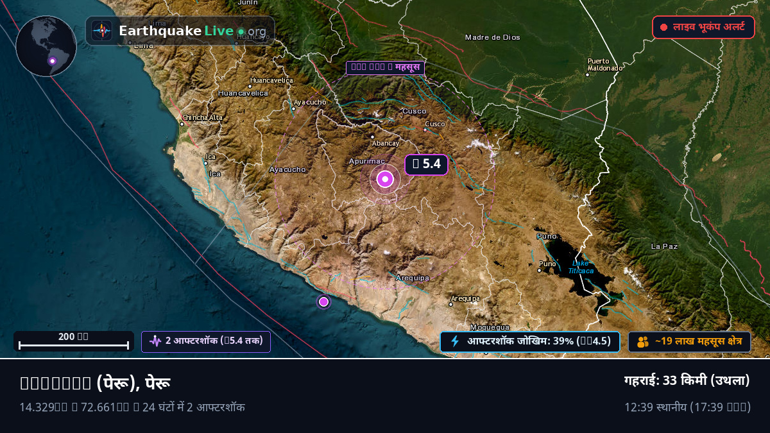
Task: Open the EarthquakeLive.org brand link
Action: [180, 31]
